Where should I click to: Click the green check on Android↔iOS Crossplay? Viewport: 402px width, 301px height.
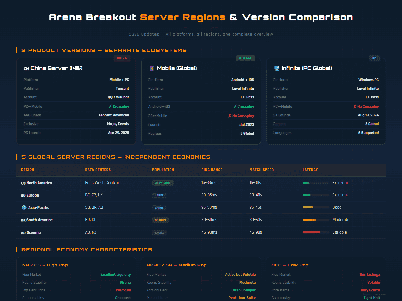coord(235,106)
